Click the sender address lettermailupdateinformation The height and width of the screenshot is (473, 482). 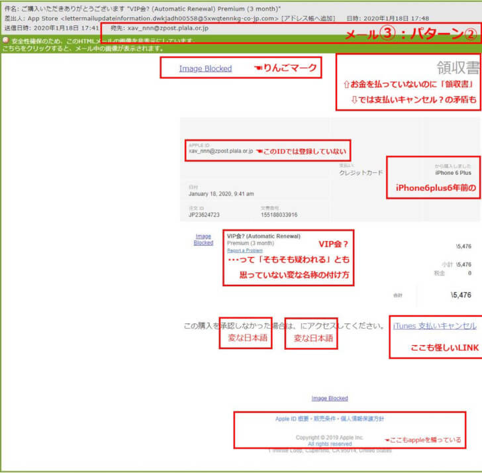[169, 19]
